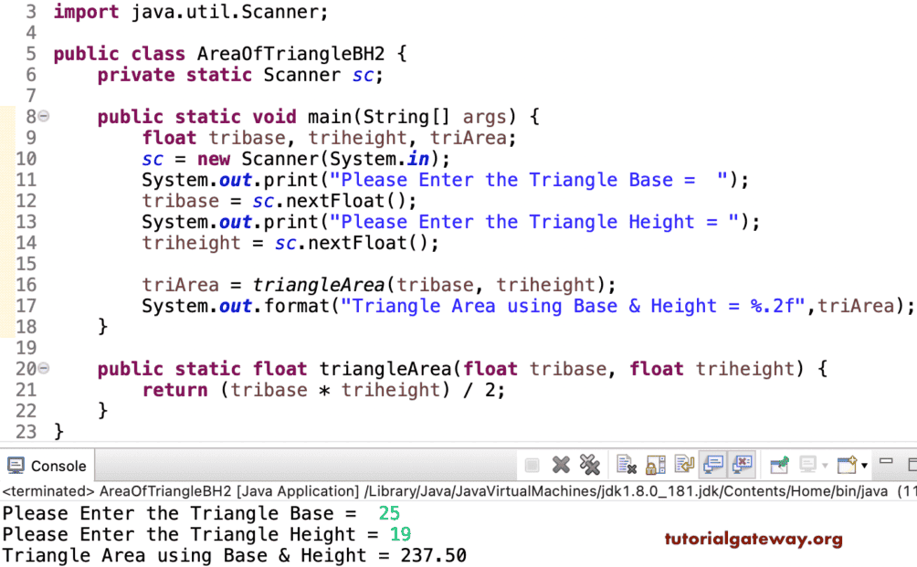
Task: Remove all terminated launches
Action: pyautogui.click(x=589, y=466)
